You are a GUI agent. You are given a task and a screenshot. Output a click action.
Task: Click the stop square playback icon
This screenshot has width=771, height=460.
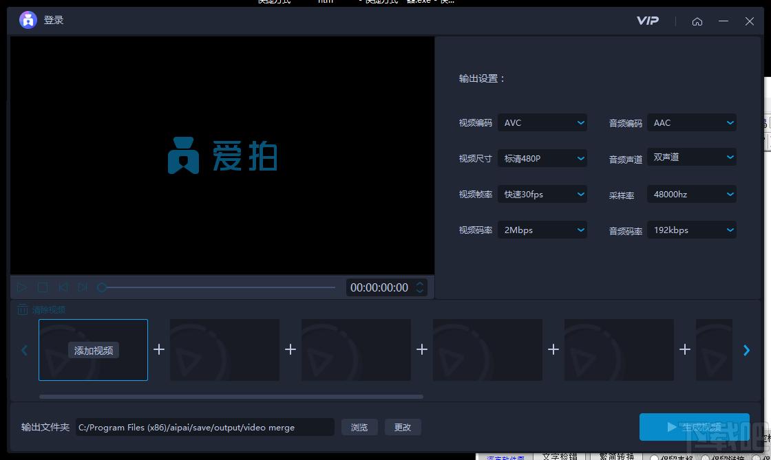[x=43, y=287]
